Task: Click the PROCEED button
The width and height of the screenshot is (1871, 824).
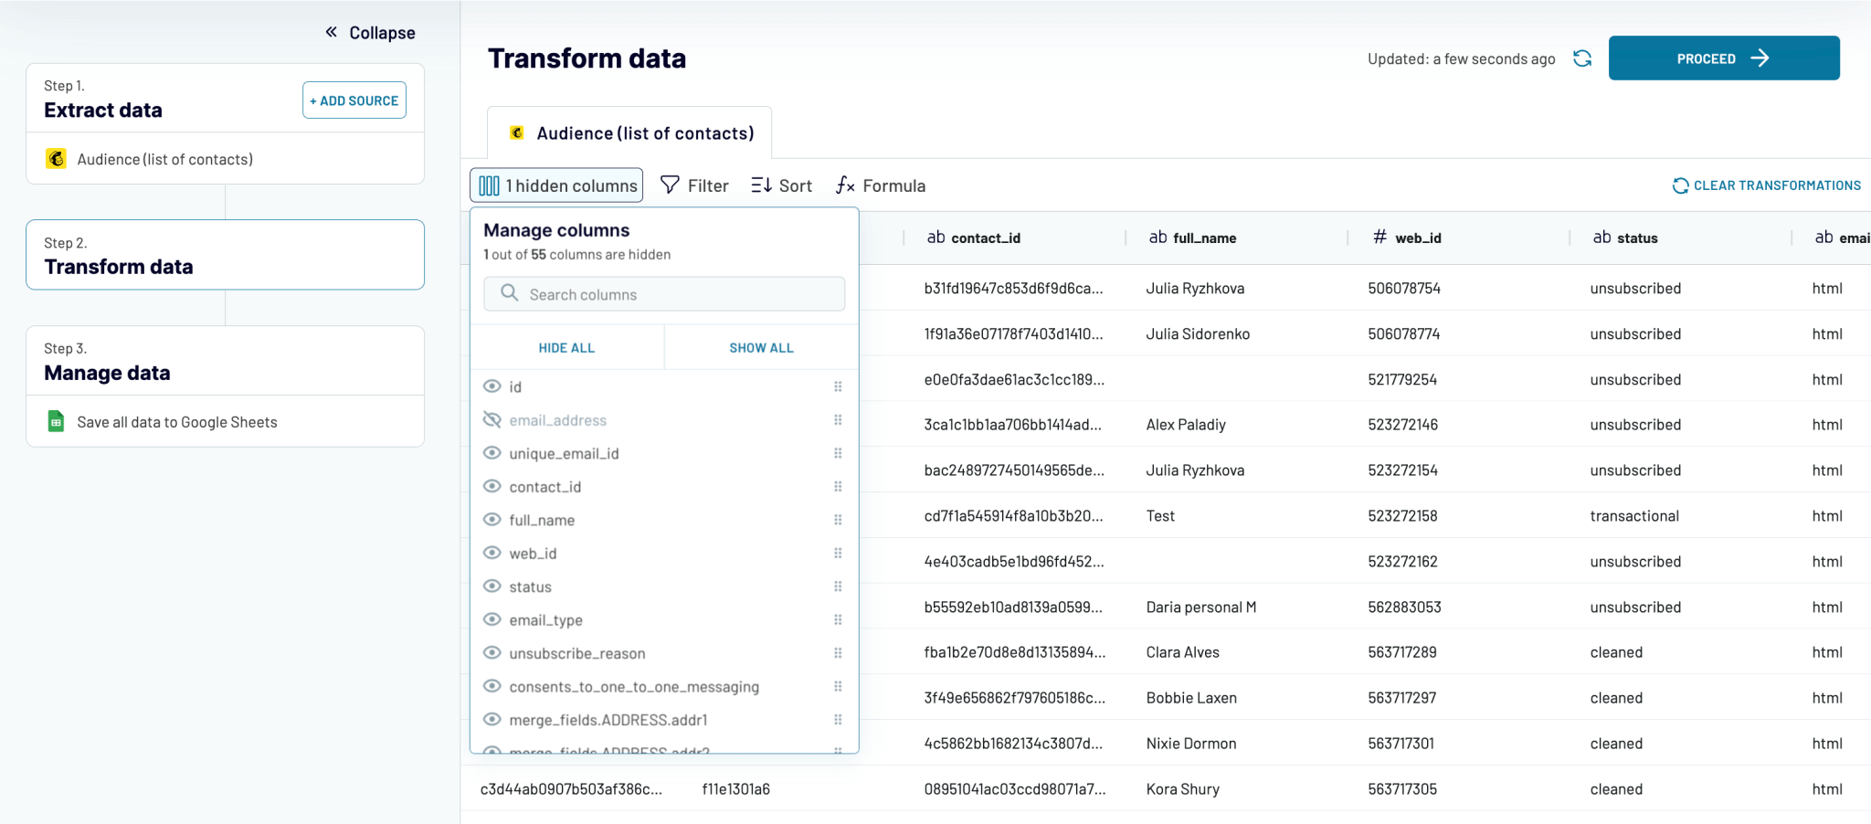Action: [1724, 58]
